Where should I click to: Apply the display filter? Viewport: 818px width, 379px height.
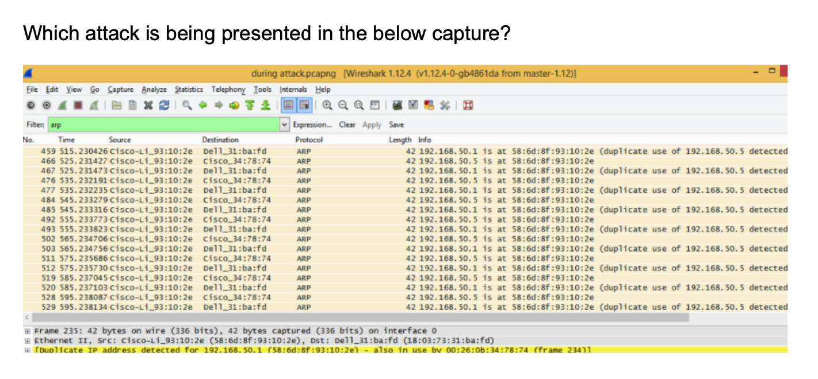coord(372,125)
